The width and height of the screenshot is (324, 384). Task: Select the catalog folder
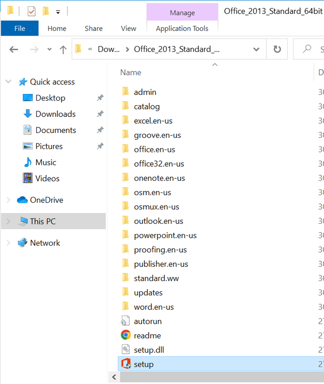147,106
